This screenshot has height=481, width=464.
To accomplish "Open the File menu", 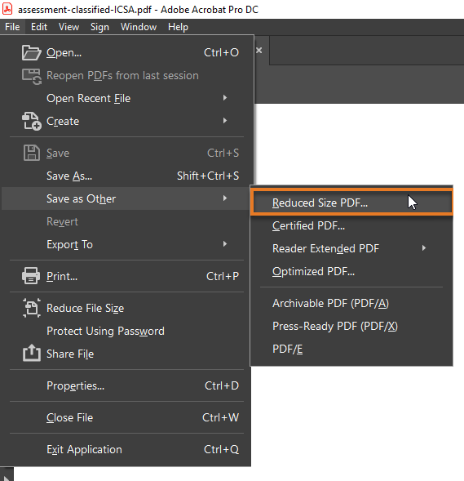I will tap(12, 27).
